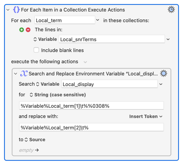Change the String (case sensitive) search type
Screen dimensions: 183x166
tap(58, 95)
